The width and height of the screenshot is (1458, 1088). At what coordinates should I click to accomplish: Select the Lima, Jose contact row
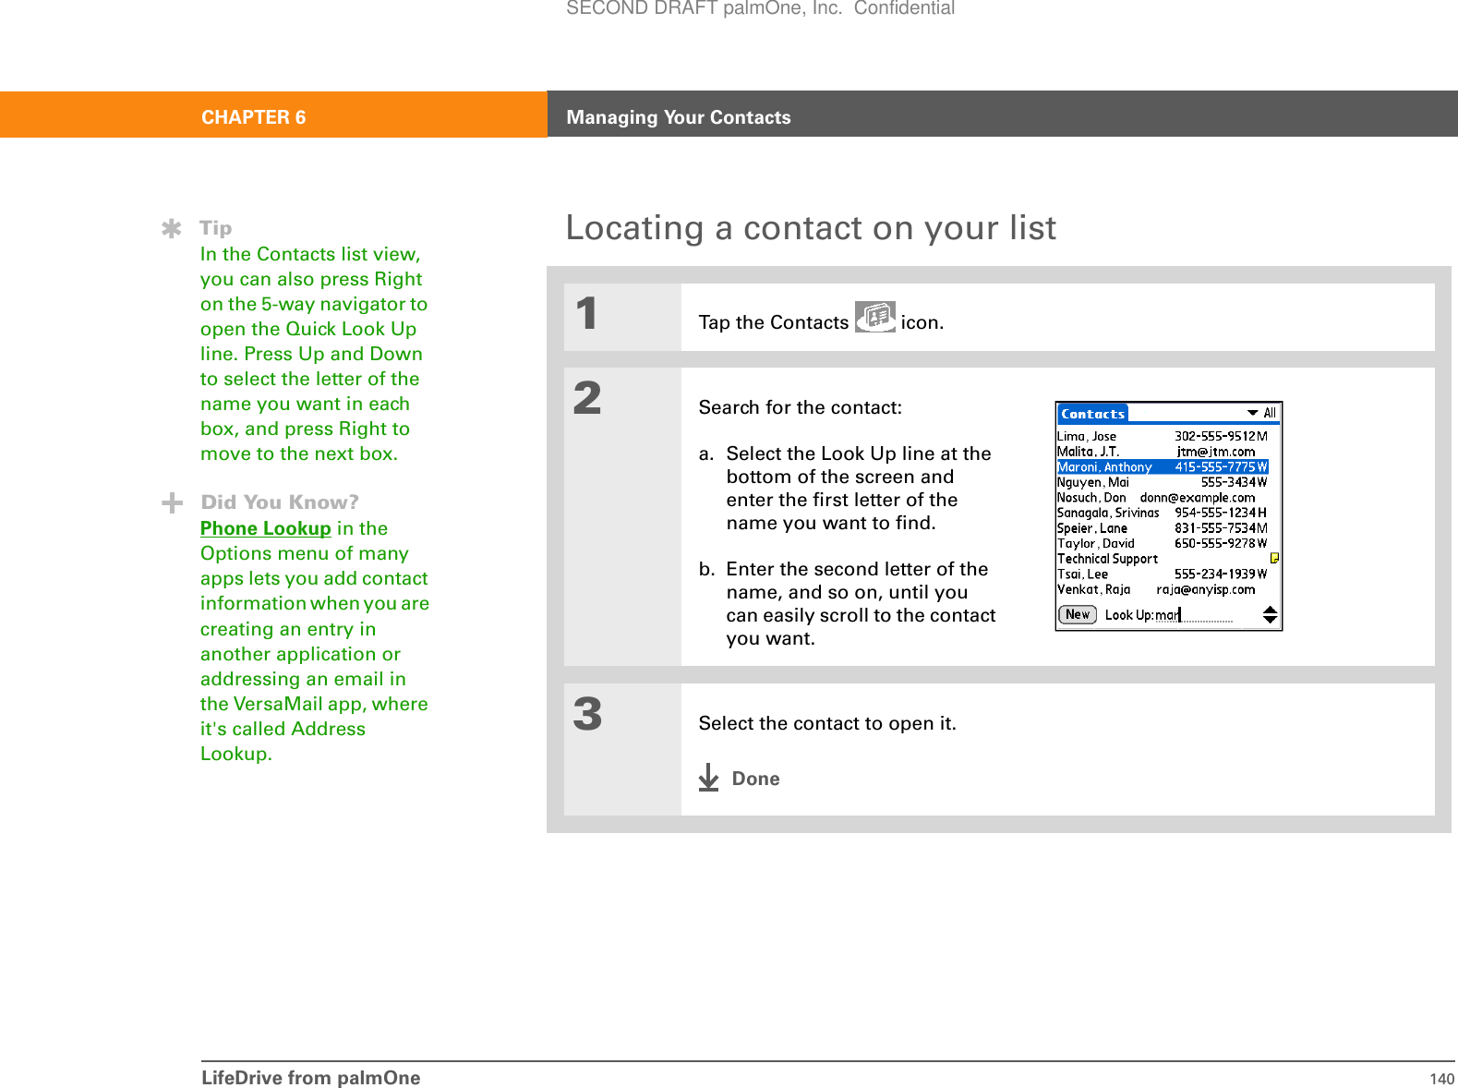click(1163, 436)
